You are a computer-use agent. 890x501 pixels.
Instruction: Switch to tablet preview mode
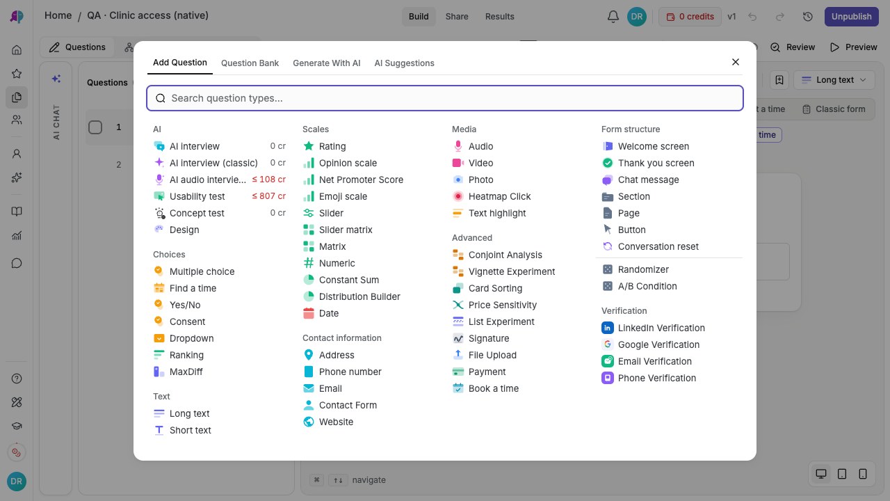point(842,474)
